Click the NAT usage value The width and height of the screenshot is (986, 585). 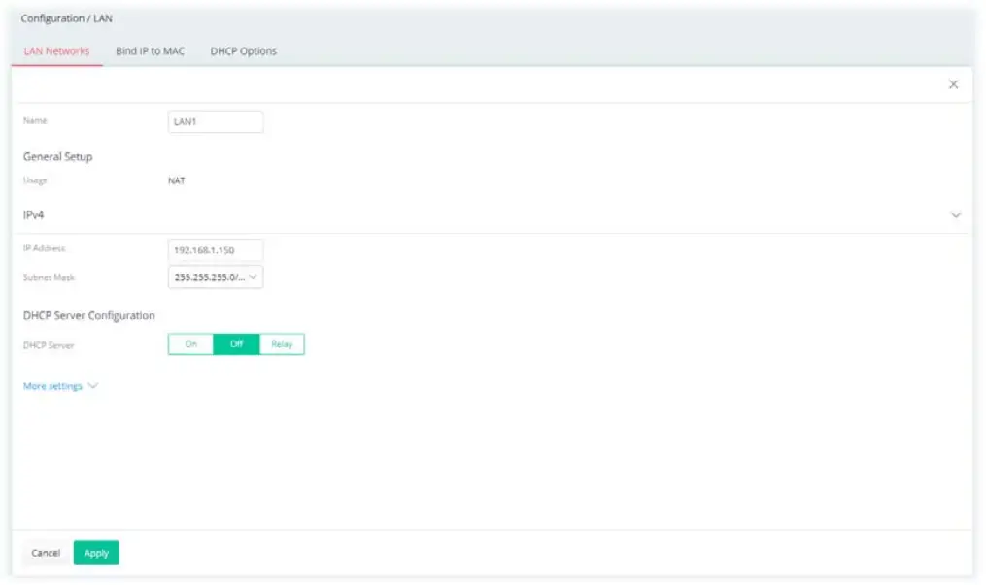point(177,180)
